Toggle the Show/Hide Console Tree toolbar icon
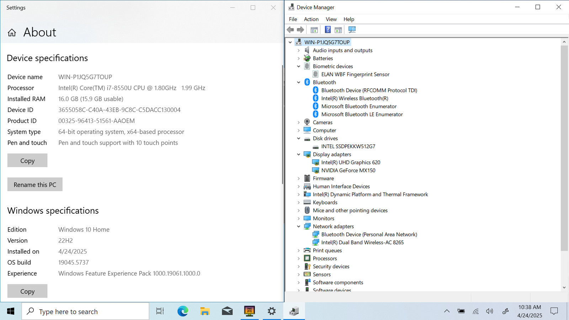The image size is (569, 320). [x=314, y=30]
